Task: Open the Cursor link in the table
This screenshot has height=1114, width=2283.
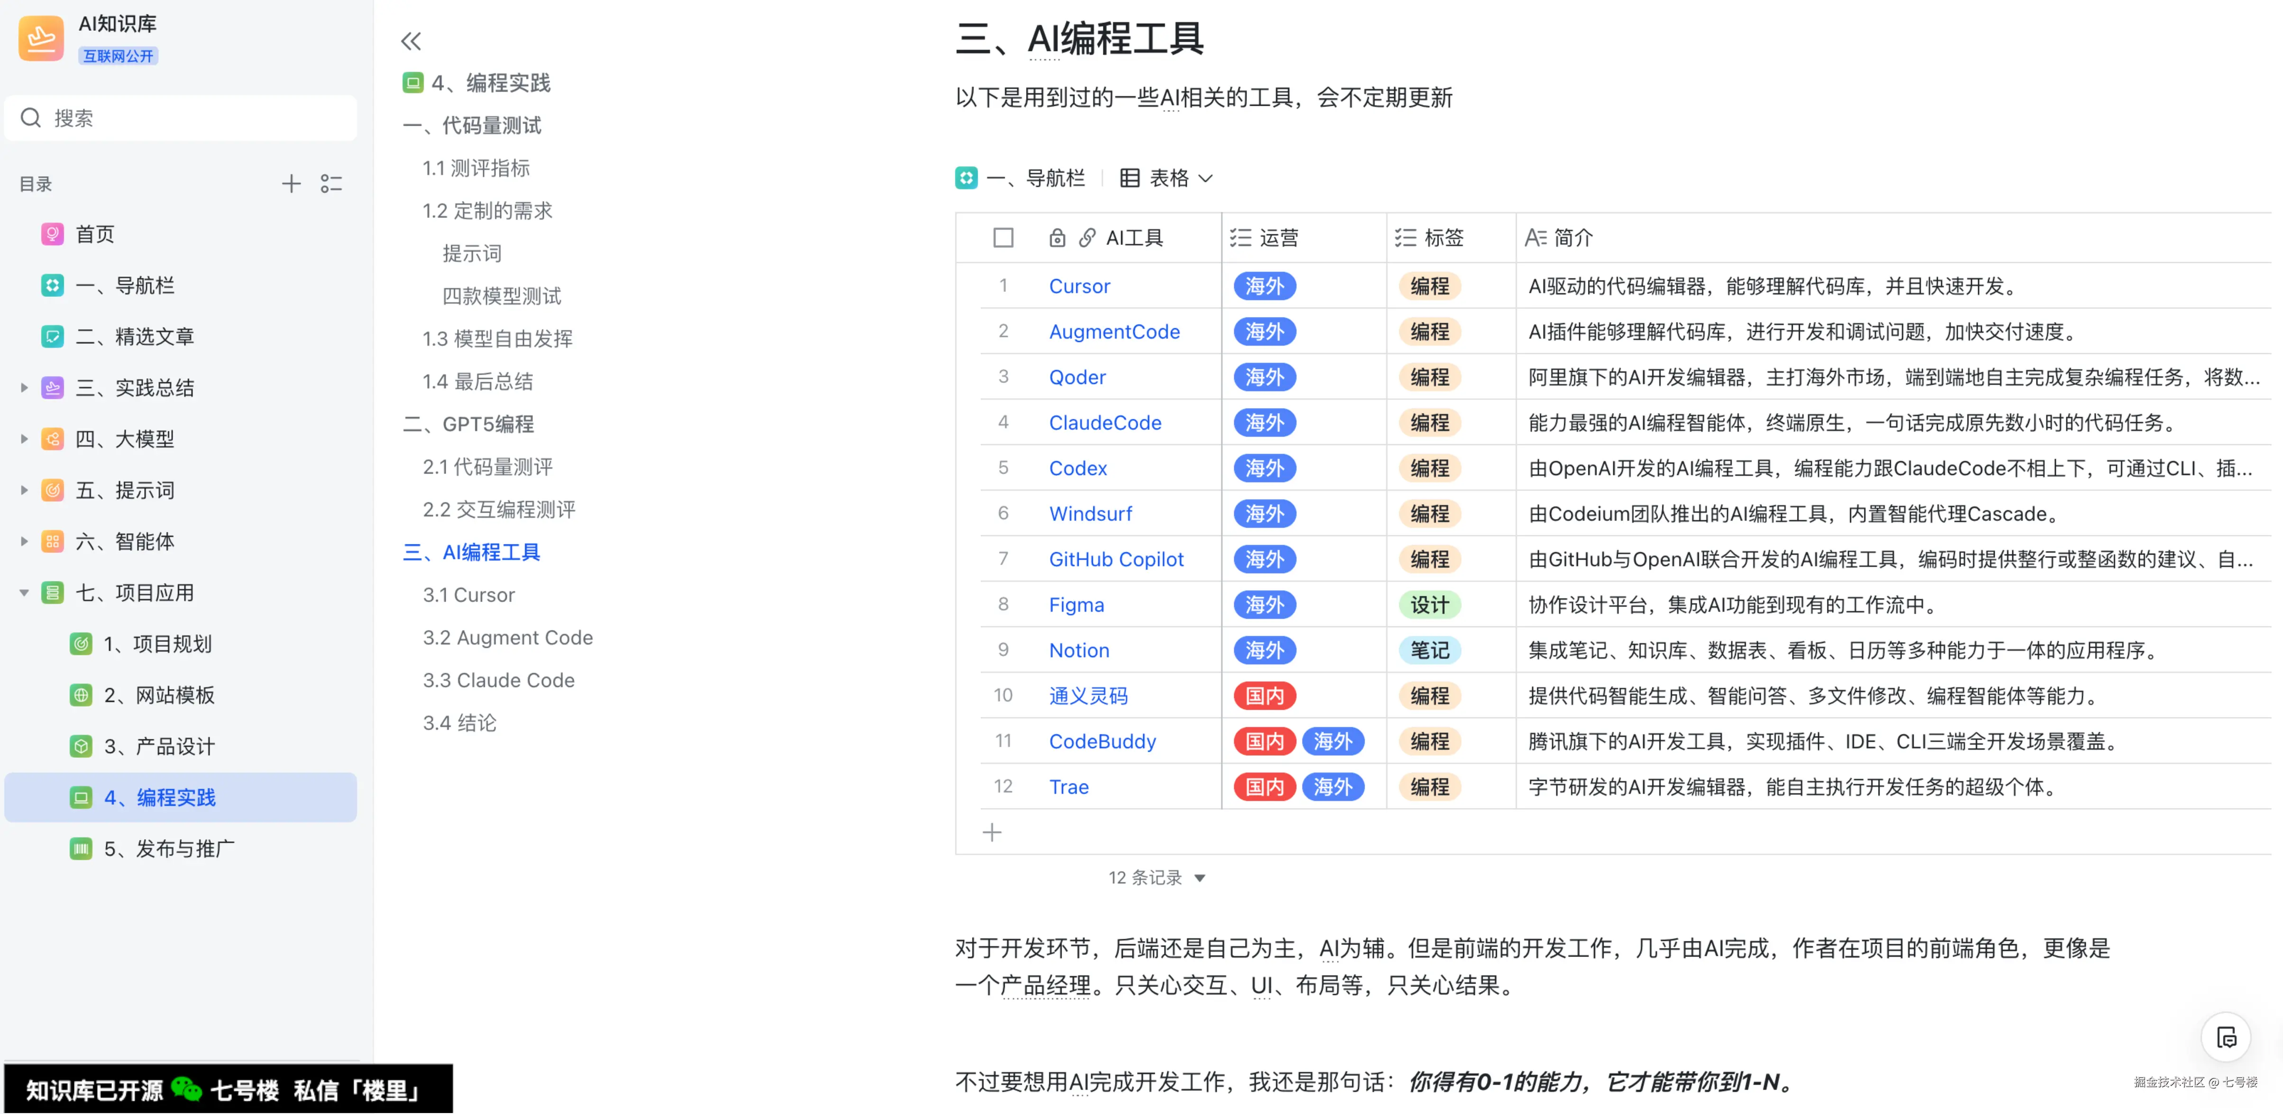Action: [1079, 285]
